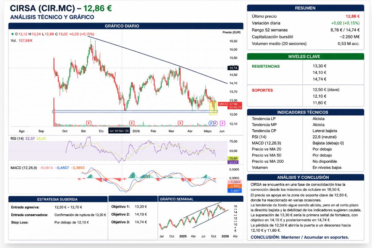Select the RSI (14) value '22,6 (neutral)'
The image size is (372, 248).
coord(324,137)
